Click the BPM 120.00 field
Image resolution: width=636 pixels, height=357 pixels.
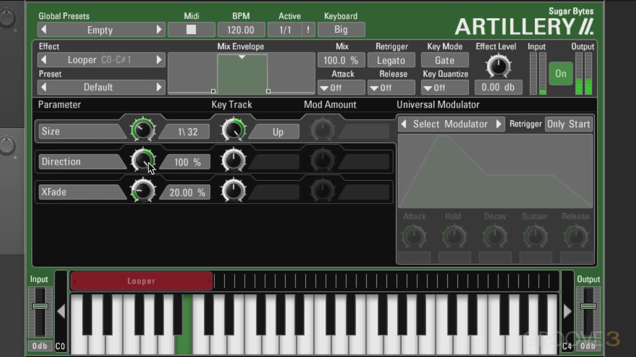point(241,30)
